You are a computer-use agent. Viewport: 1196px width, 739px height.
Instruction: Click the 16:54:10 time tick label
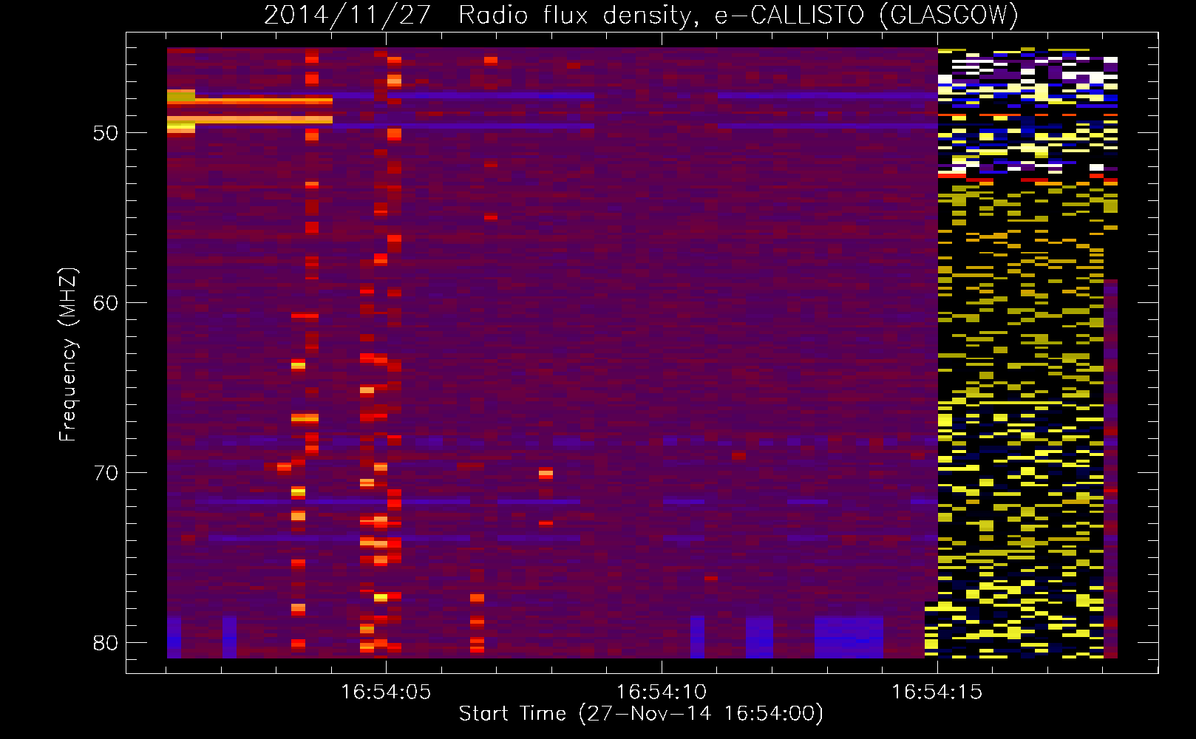tap(661, 692)
